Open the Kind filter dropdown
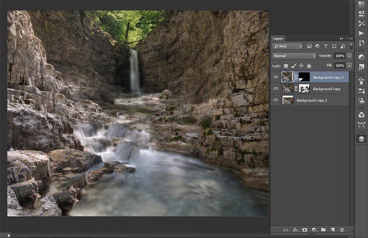Screen dimensions: 368x238 click(x=288, y=46)
